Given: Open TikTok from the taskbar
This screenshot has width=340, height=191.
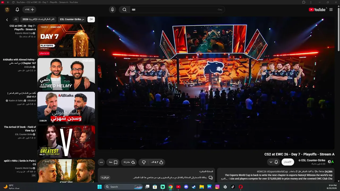Looking at the screenshot, I should (x=233, y=187).
